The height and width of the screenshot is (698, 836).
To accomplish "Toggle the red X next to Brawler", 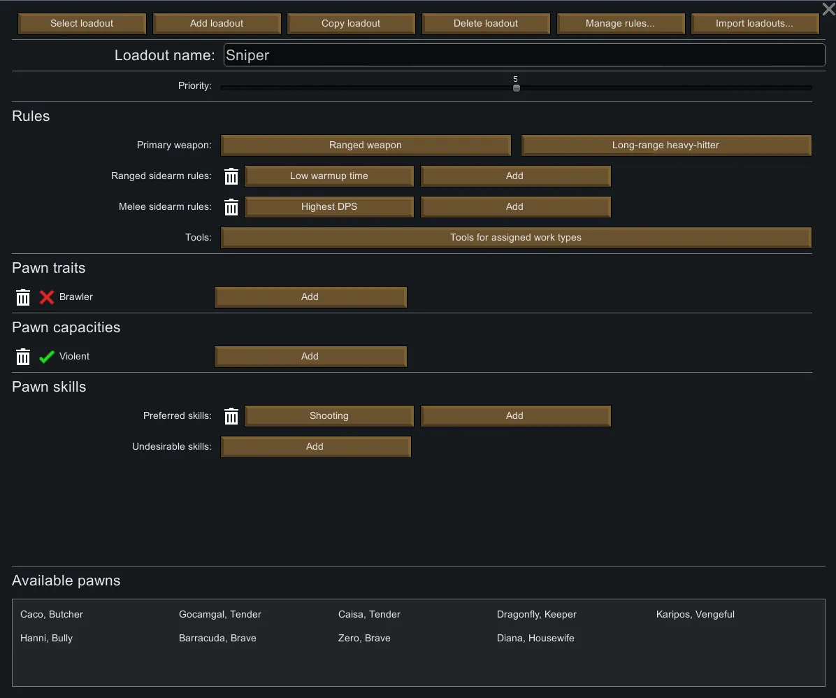I will click(47, 297).
